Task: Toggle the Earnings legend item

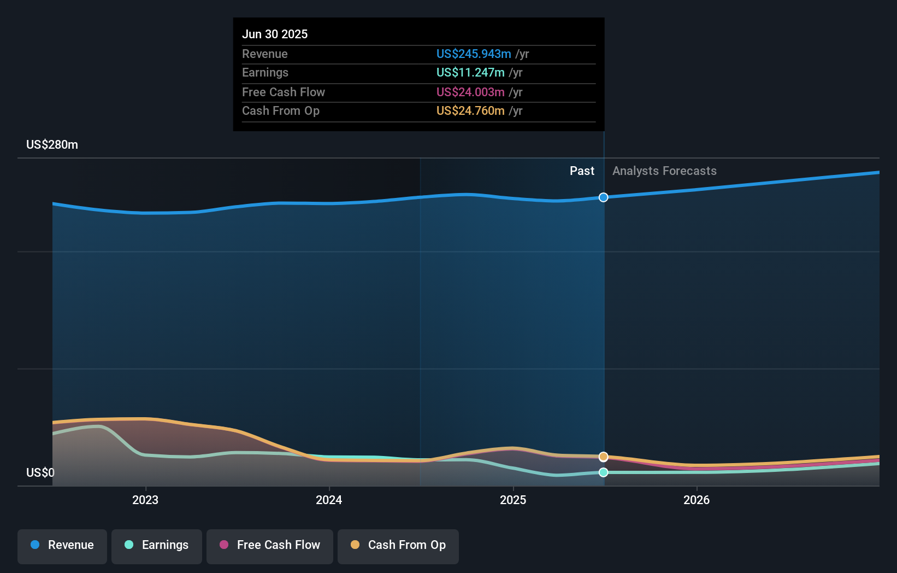Action: 156,546
